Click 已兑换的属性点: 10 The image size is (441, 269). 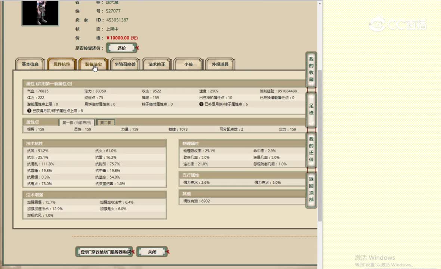coord(216,98)
